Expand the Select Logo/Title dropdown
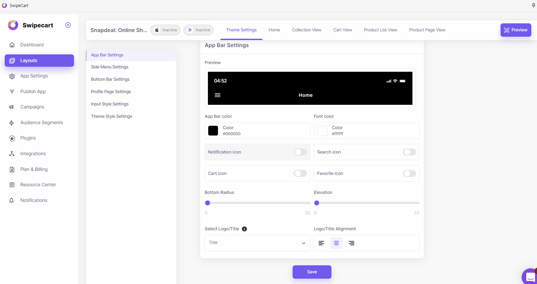 pyautogui.click(x=257, y=243)
